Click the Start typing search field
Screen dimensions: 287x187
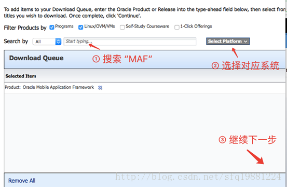point(130,42)
